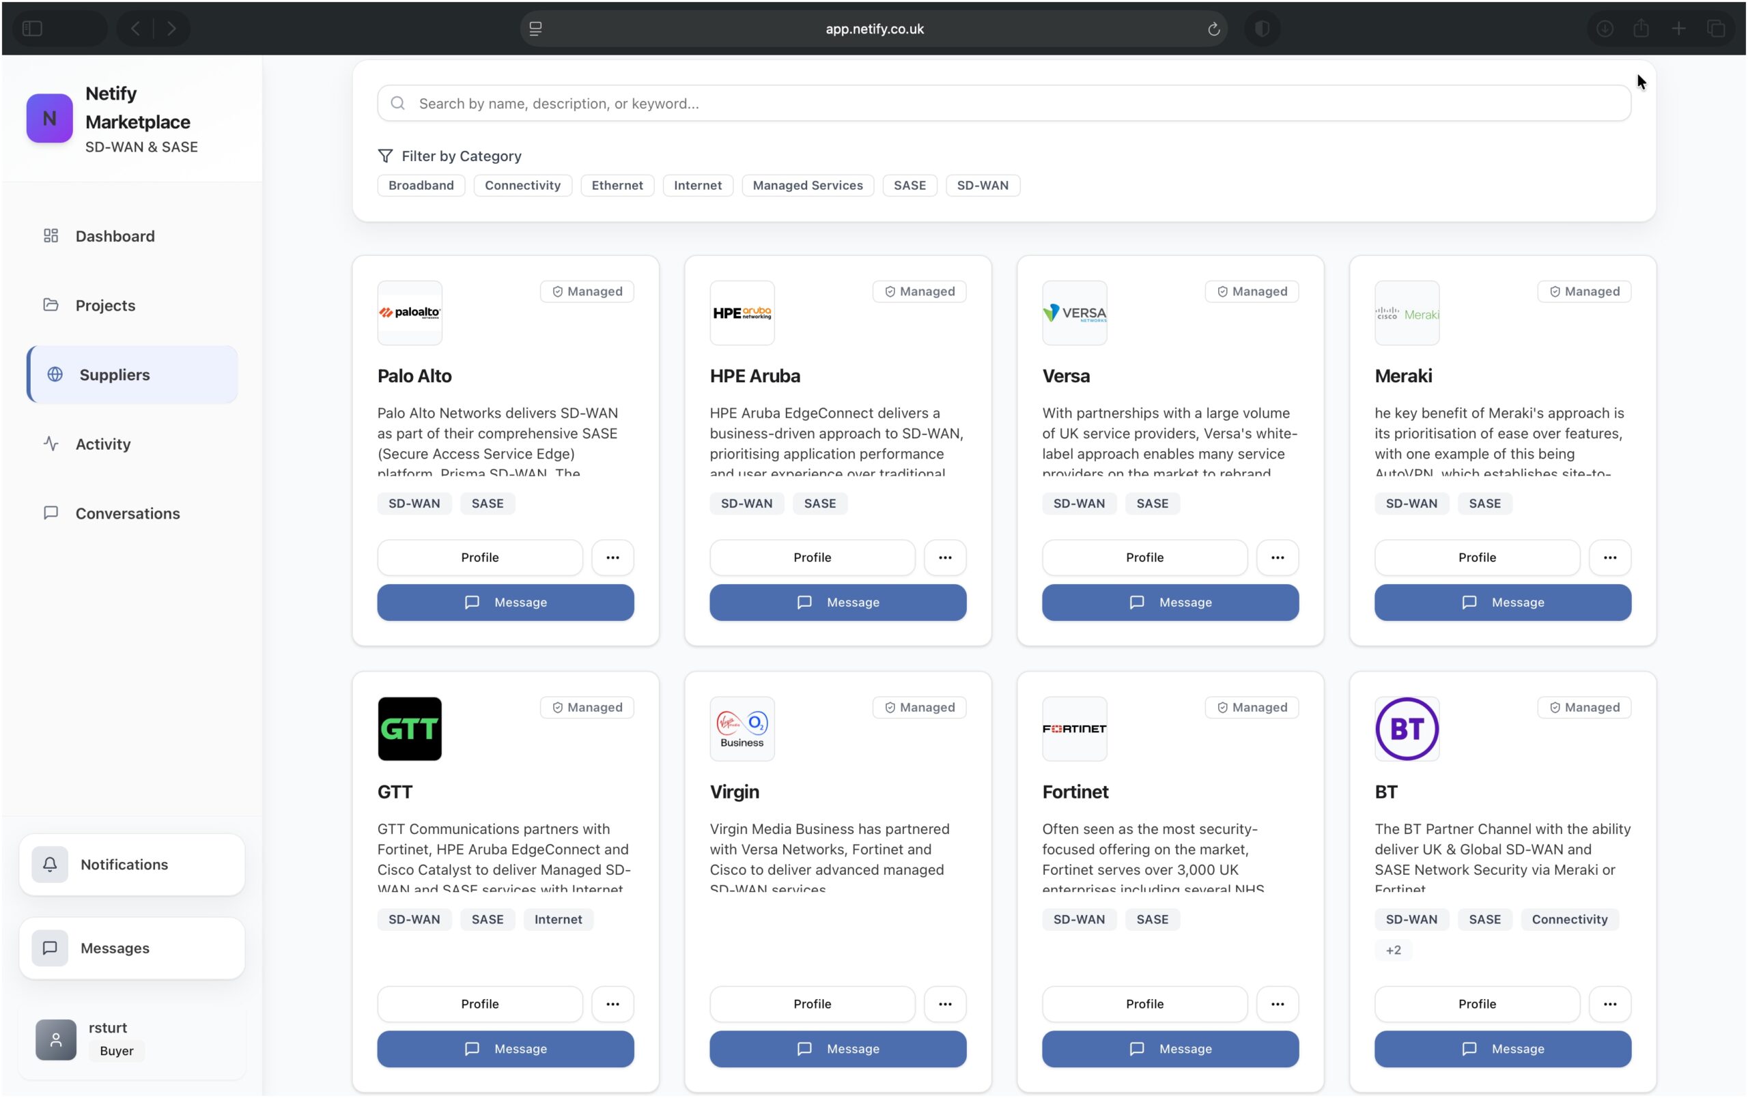Viewport: 1748px width, 1098px height.
Task: Open the ellipsis menu on Fortinet card
Action: 1277,1004
